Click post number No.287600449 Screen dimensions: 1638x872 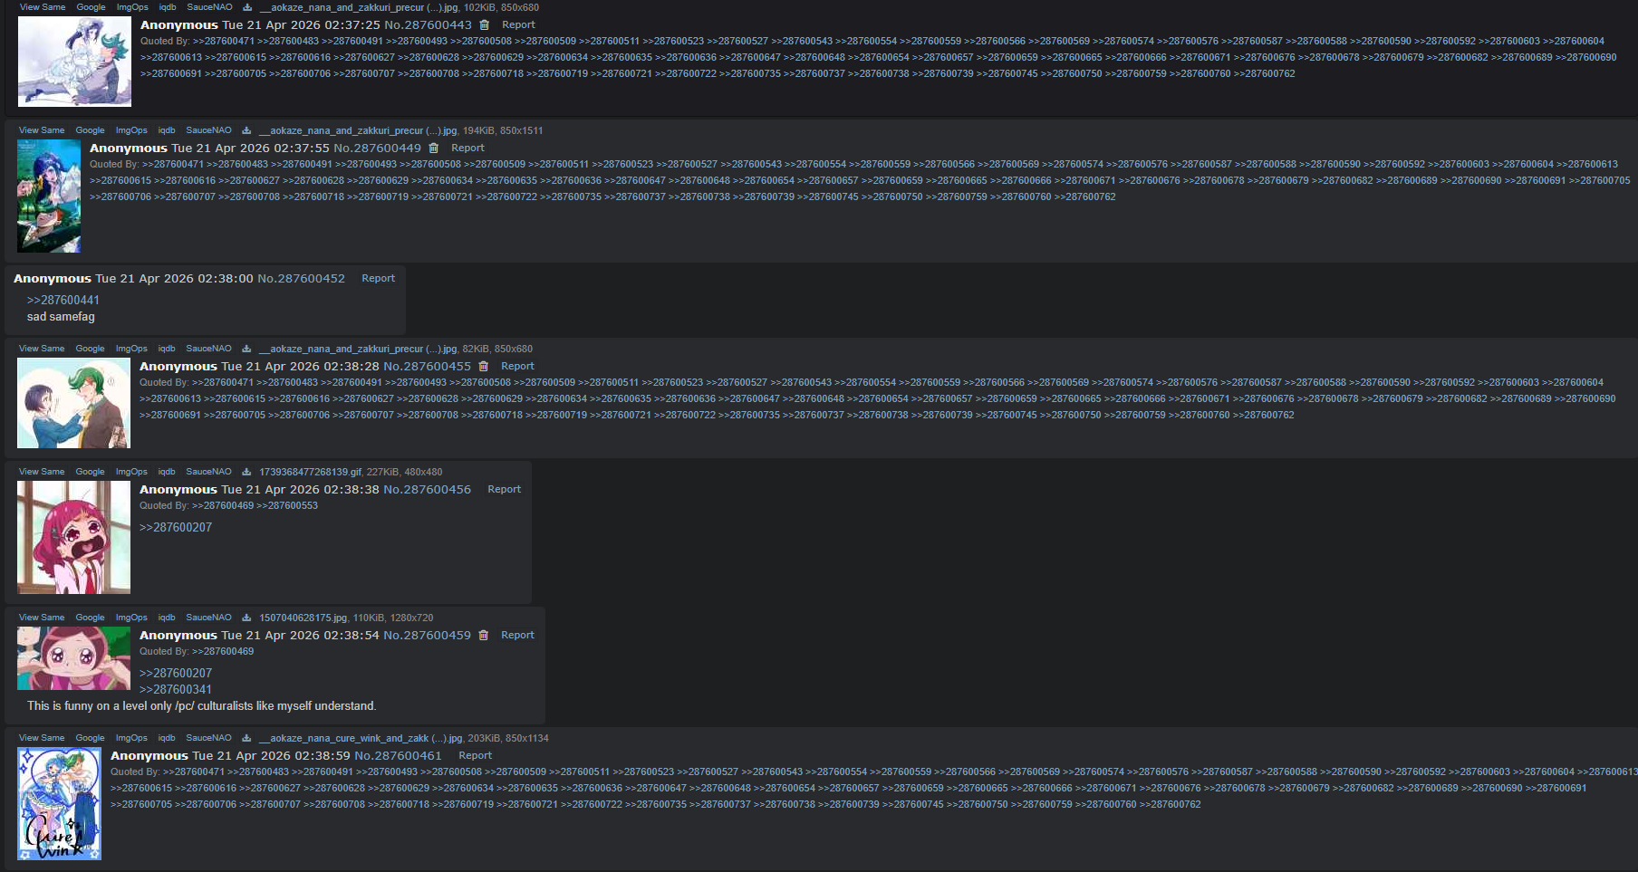[377, 149]
